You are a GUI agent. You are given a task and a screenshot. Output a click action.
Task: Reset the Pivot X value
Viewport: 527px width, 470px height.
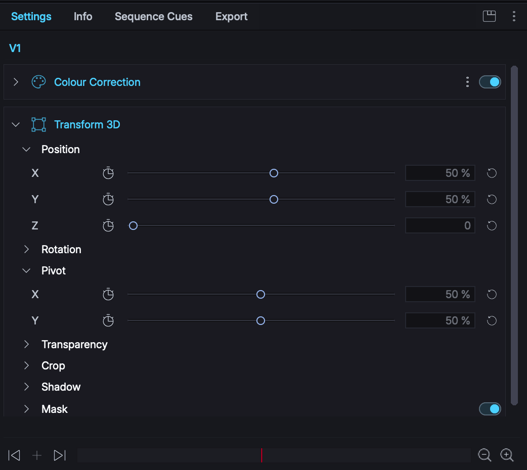492,294
